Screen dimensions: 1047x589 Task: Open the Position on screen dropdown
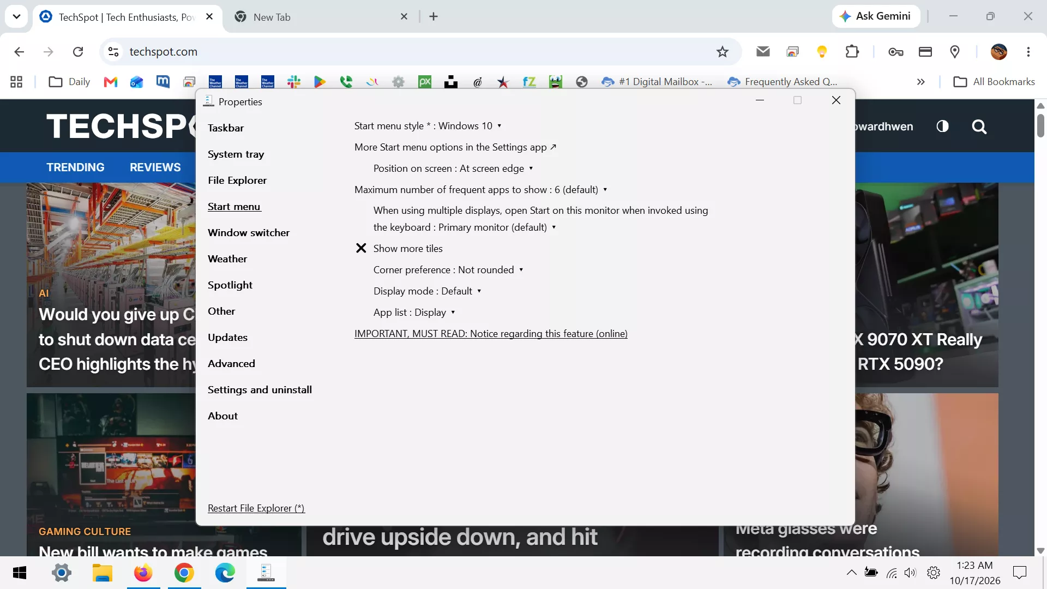(x=453, y=169)
